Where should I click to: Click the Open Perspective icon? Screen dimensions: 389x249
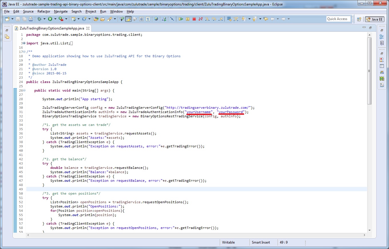click(x=359, y=19)
